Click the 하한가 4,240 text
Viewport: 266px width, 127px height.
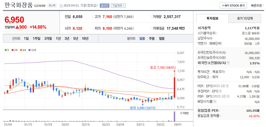pos(123,28)
